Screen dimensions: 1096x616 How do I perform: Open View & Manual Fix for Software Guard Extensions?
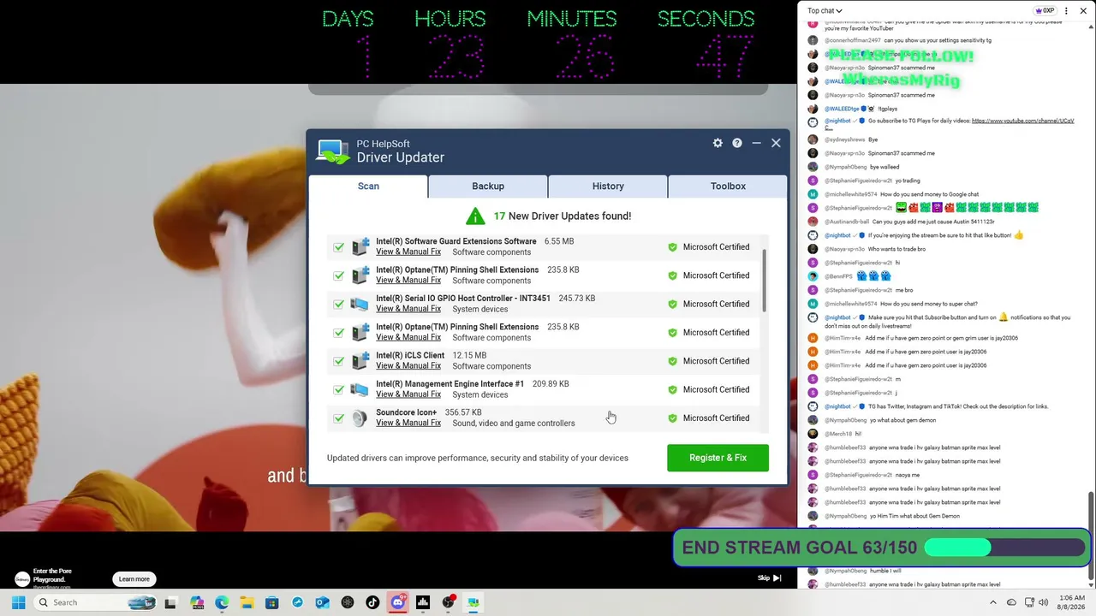408,252
